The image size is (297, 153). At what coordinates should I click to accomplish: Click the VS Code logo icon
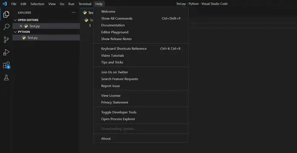(5, 4)
